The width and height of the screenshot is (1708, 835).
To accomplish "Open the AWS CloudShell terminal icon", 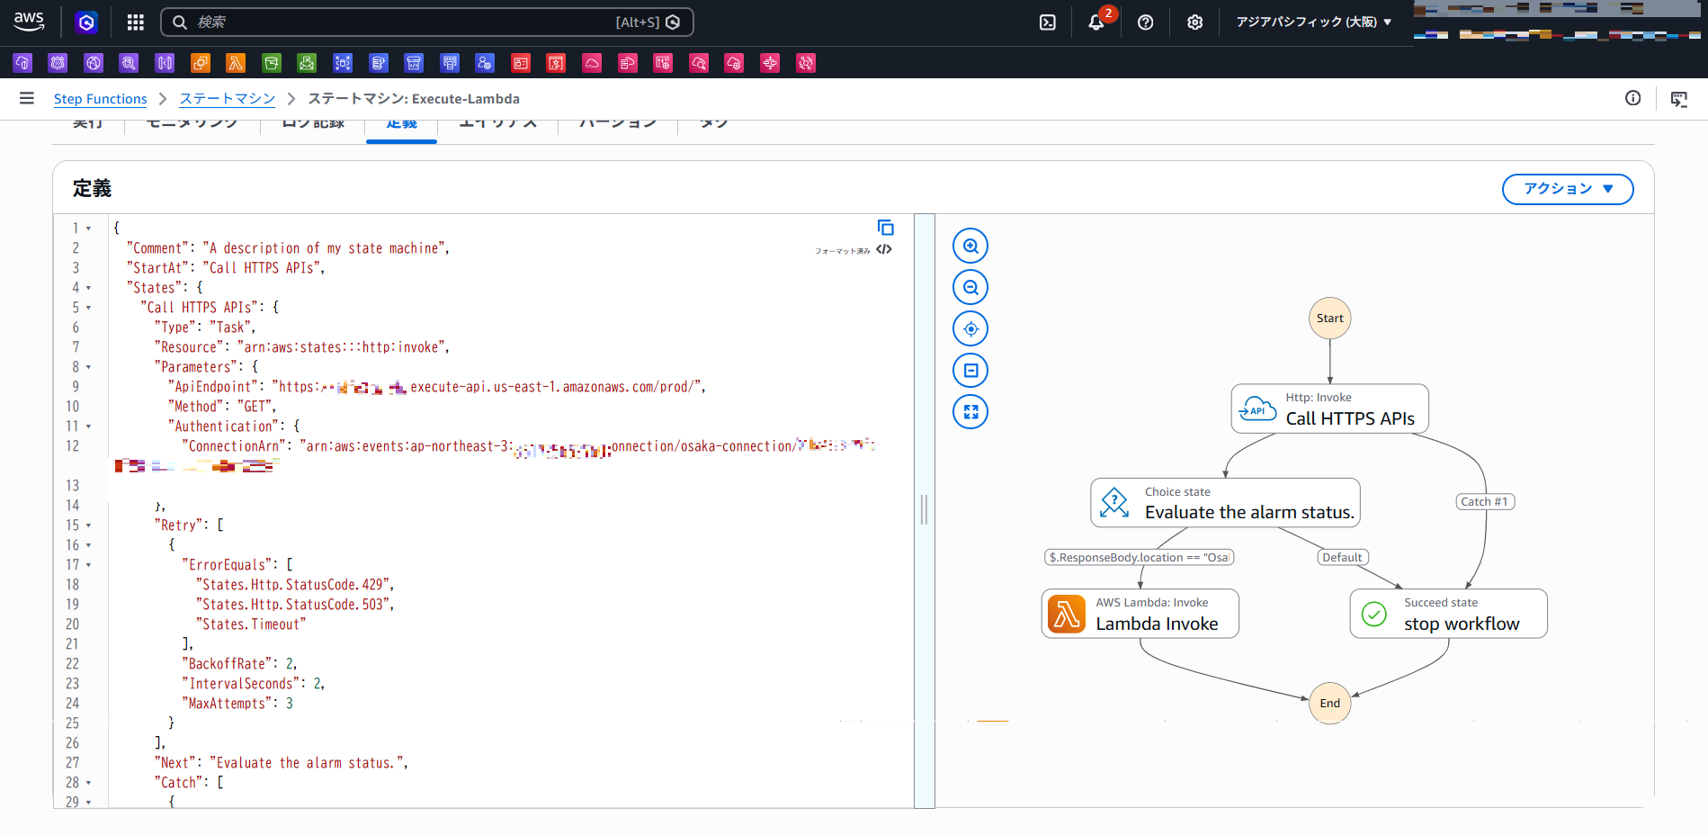I will pos(1048,22).
